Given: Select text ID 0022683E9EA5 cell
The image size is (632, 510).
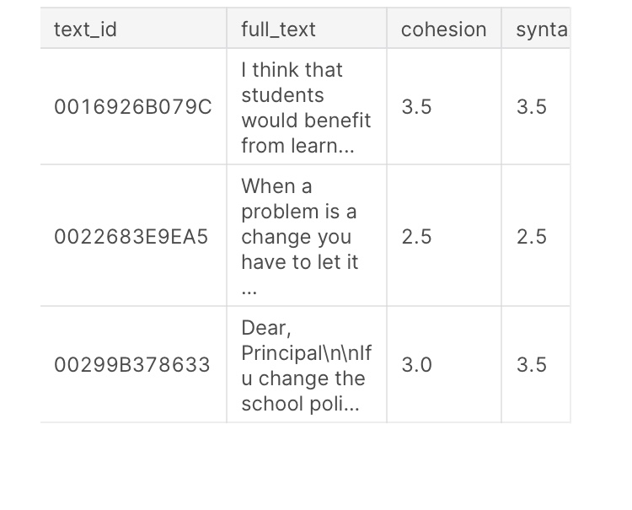Looking at the screenshot, I should point(131,237).
